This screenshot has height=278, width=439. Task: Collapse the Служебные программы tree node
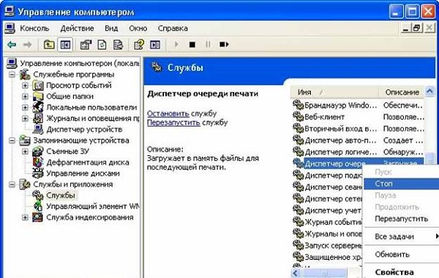12,75
